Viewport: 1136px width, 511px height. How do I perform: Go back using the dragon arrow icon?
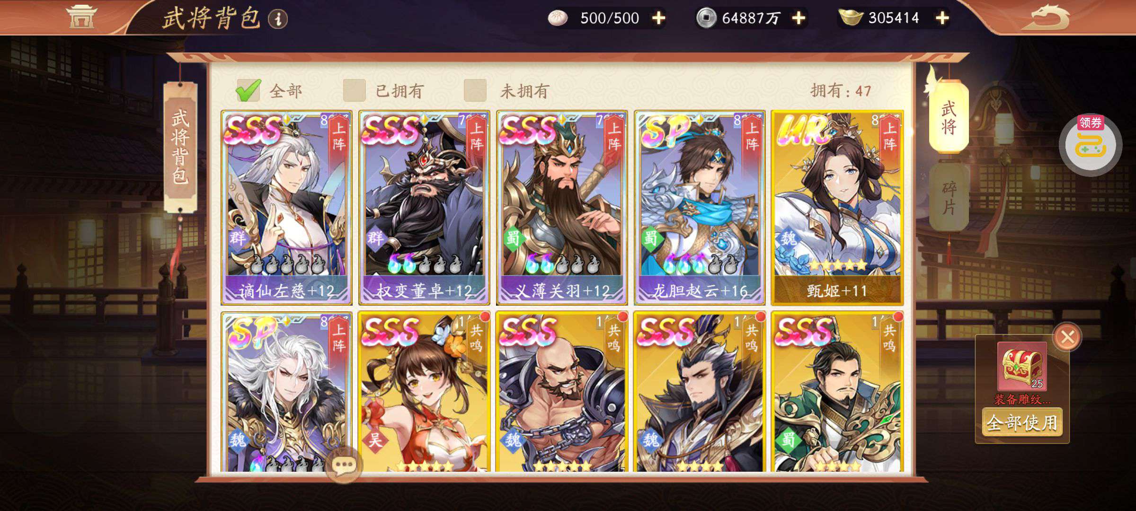[x=1050, y=17]
